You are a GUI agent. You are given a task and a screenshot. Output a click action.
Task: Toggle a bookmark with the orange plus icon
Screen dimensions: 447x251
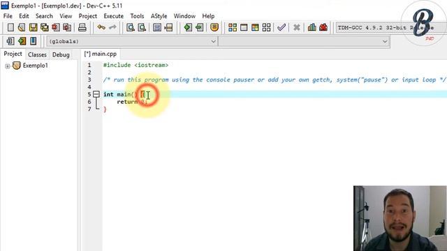pyautogui.click(x=22, y=41)
